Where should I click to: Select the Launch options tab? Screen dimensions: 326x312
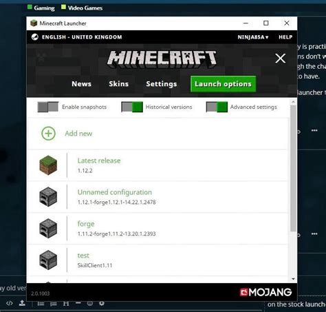pyautogui.click(x=223, y=84)
